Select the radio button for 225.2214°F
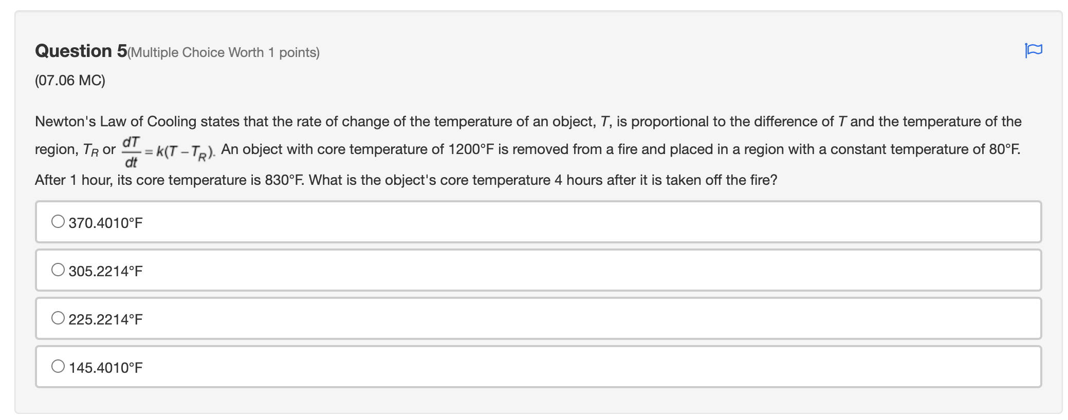 click(58, 317)
